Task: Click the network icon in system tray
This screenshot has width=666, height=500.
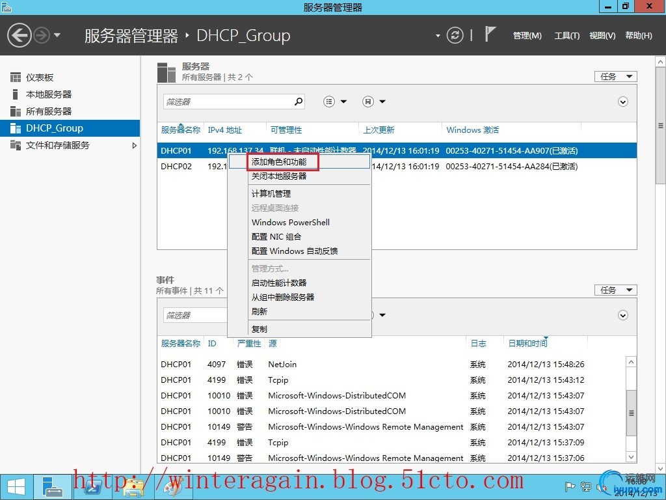Action: [x=586, y=487]
